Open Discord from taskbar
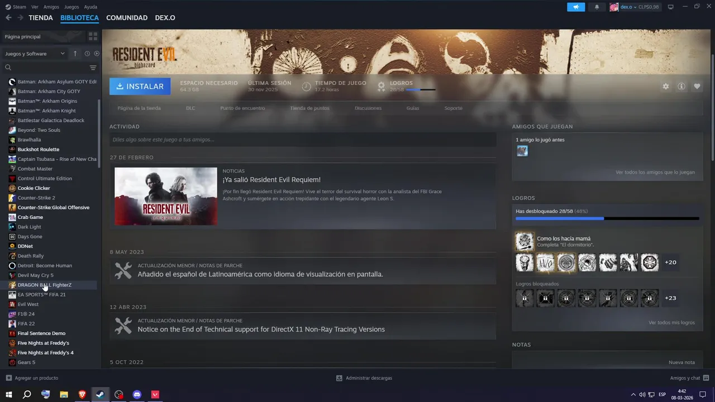Image resolution: width=715 pixels, height=402 pixels. (137, 394)
